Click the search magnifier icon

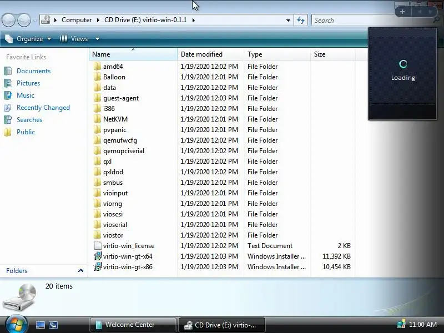pyautogui.click(x=437, y=21)
